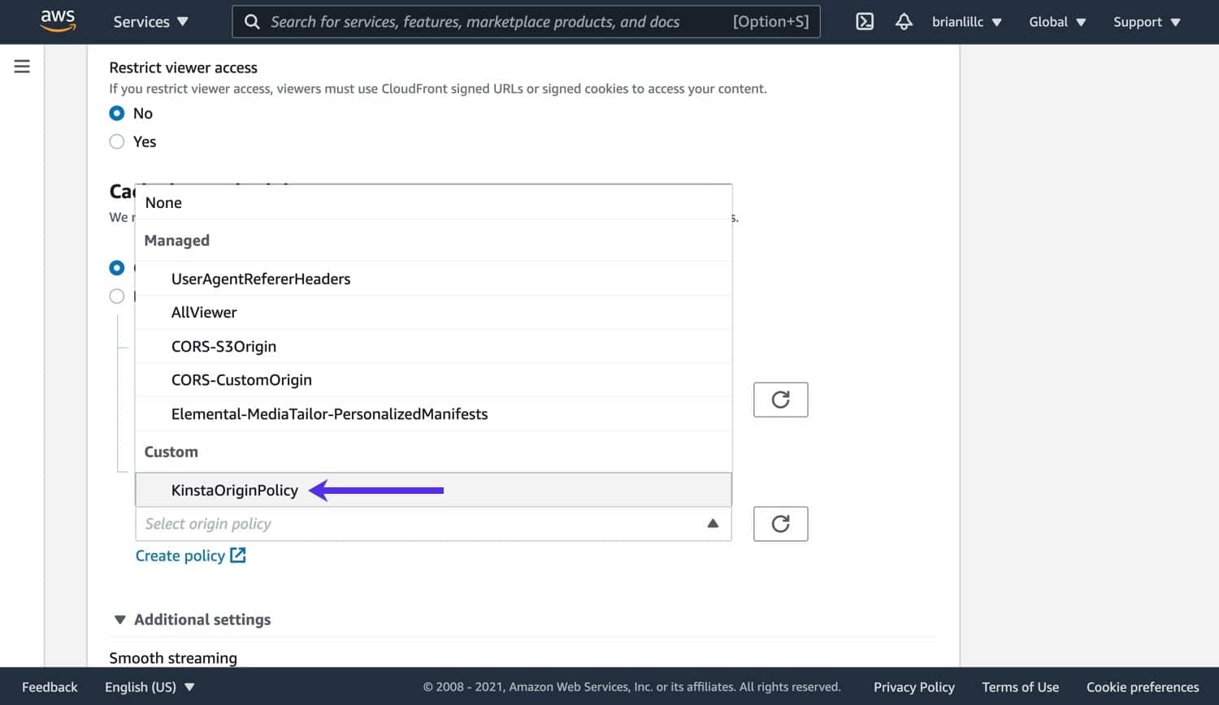This screenshot has height=705, width=1219.
Task: Open the Services dropdown
Action: pyautogui.click(x=150, y=22)
